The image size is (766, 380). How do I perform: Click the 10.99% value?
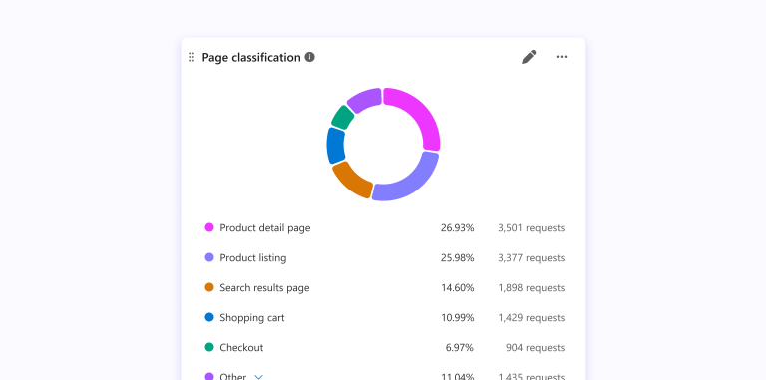point(457,318)
